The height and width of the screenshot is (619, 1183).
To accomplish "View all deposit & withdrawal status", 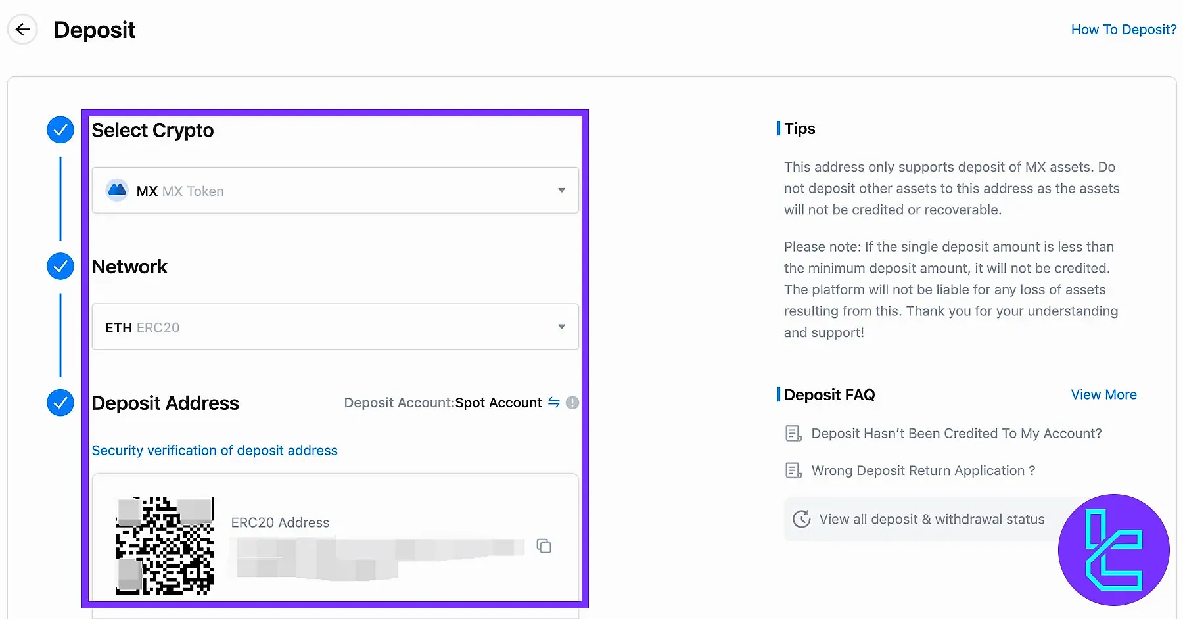I will tap(931, 519).
